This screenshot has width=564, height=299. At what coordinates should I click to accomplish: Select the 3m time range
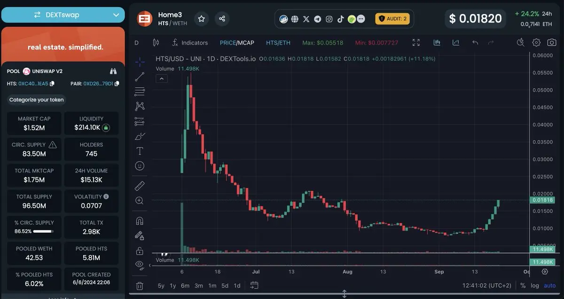click(199, 285)
